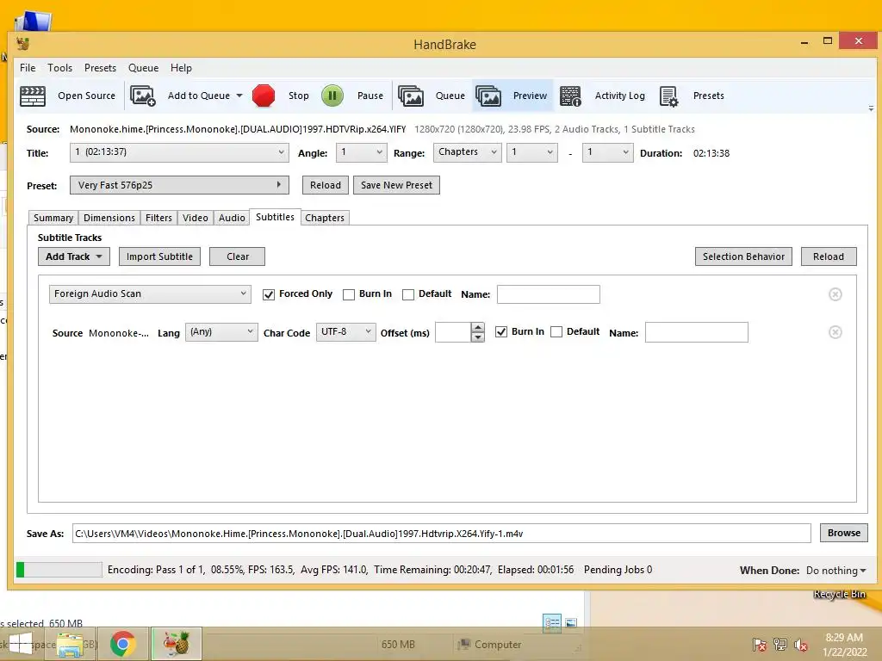This screenshot has height=661, width=882.
Task: Open the Presets gear list icon
Action: point(668,96)
